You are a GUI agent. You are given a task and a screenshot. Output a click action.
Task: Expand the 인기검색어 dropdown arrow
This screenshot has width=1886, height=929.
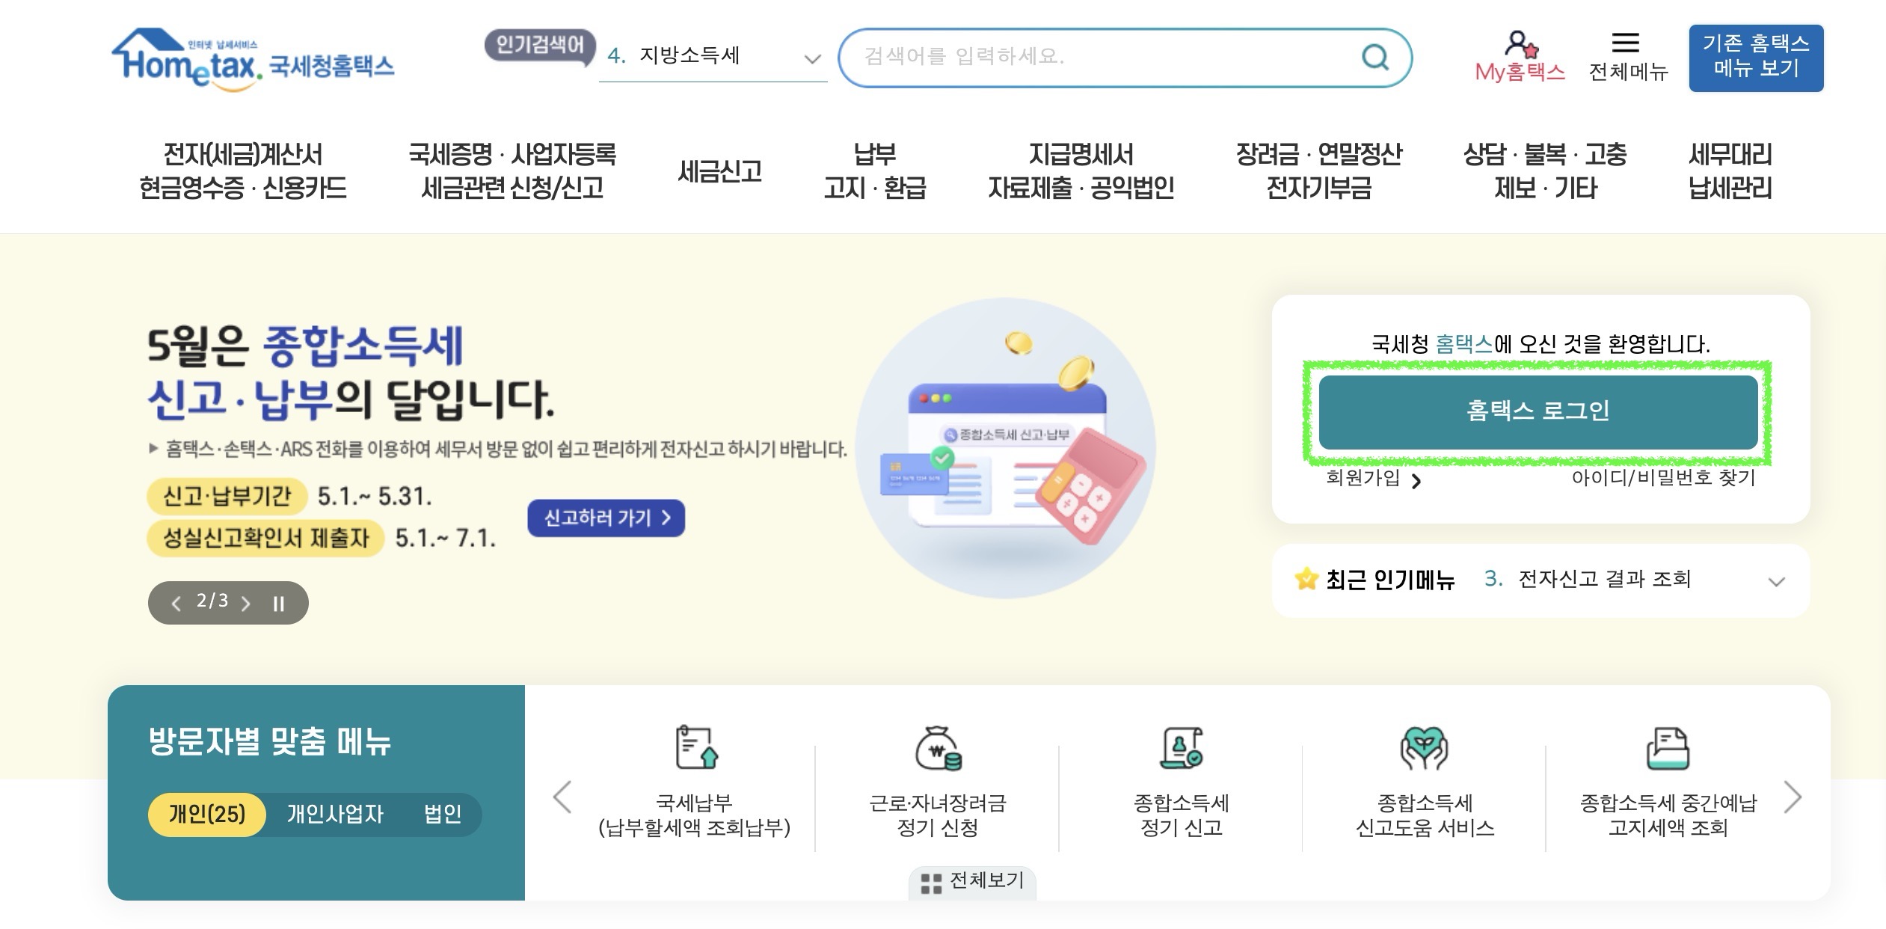pos(812,58)
